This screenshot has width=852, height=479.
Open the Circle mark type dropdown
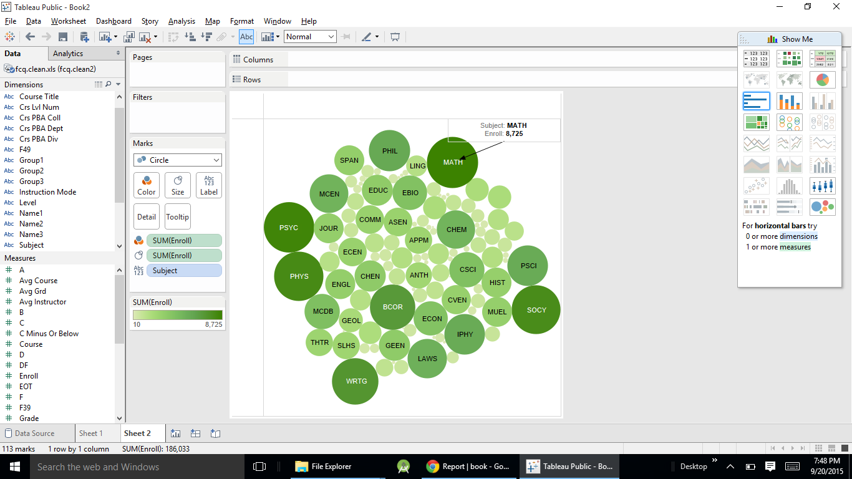[x=177, y=160]
